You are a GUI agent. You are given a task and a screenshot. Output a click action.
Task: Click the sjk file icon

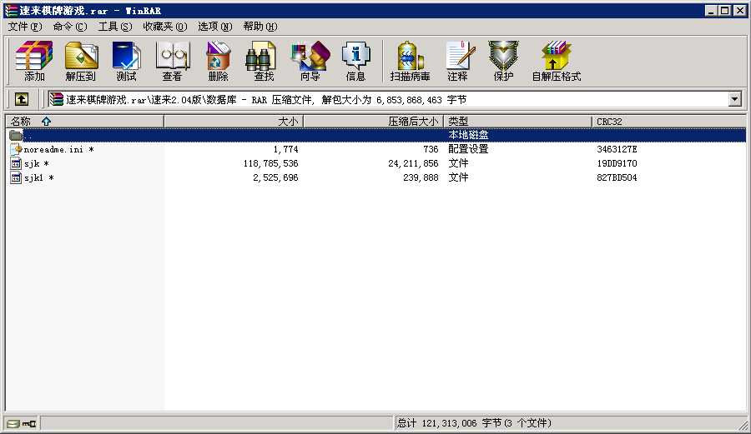(16, 163)
